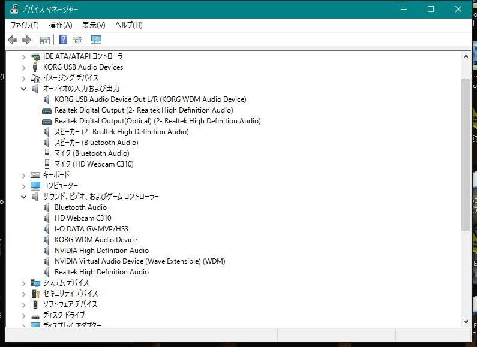Select KORG WDM Audio Device entry
Image resolution: width=477 pixels, height=347 pixels.
point(96,240)
